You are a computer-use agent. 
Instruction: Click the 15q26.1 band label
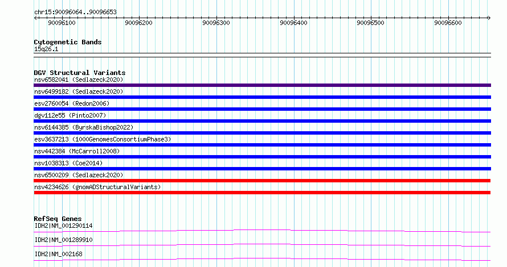pyautogui.click(x=46, y=49)
